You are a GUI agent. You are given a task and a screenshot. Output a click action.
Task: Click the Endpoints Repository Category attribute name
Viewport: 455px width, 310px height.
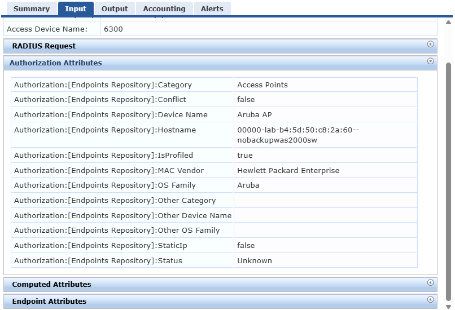(x=103, y=85)
